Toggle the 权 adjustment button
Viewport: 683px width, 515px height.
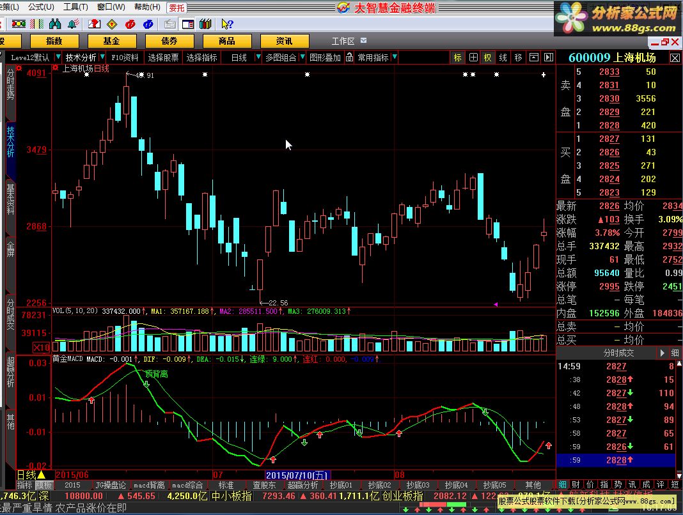488,58
